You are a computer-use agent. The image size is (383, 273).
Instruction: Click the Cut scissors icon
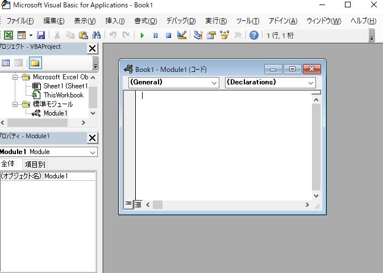57,35
